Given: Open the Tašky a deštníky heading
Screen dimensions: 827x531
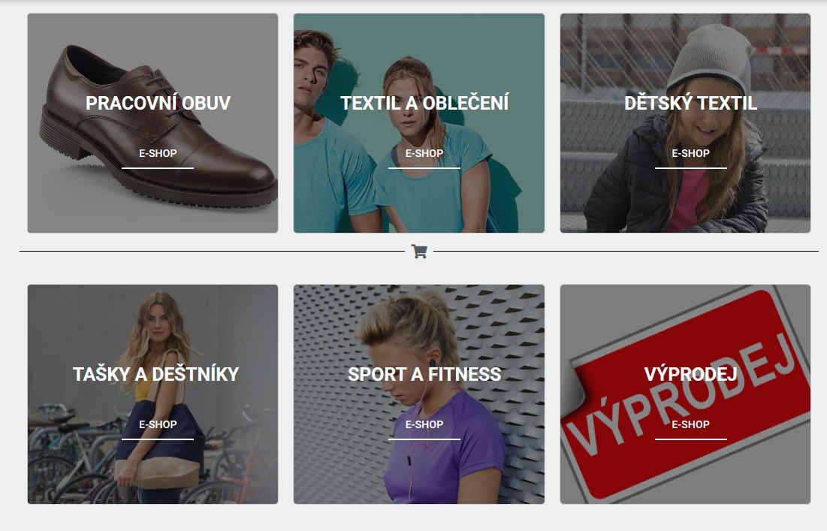Looking at the screenshot, I should click(x=155, y=374).
